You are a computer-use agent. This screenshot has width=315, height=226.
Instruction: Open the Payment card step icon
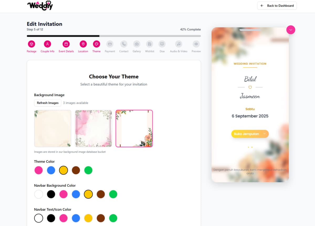point(110,44)
